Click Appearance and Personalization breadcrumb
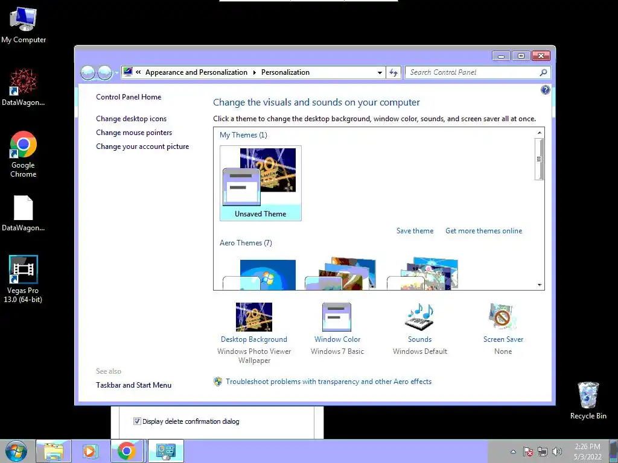Viewport: 618px width, 463px height. (x=196, y=72)
